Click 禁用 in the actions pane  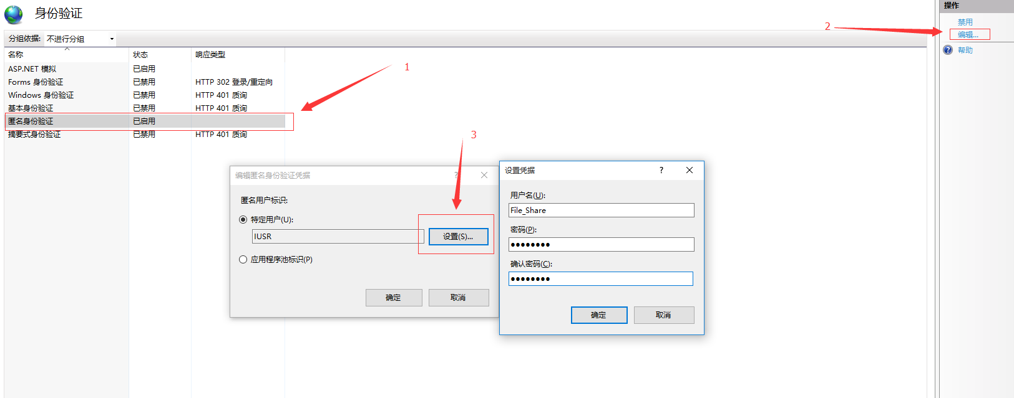coord(965,22)
